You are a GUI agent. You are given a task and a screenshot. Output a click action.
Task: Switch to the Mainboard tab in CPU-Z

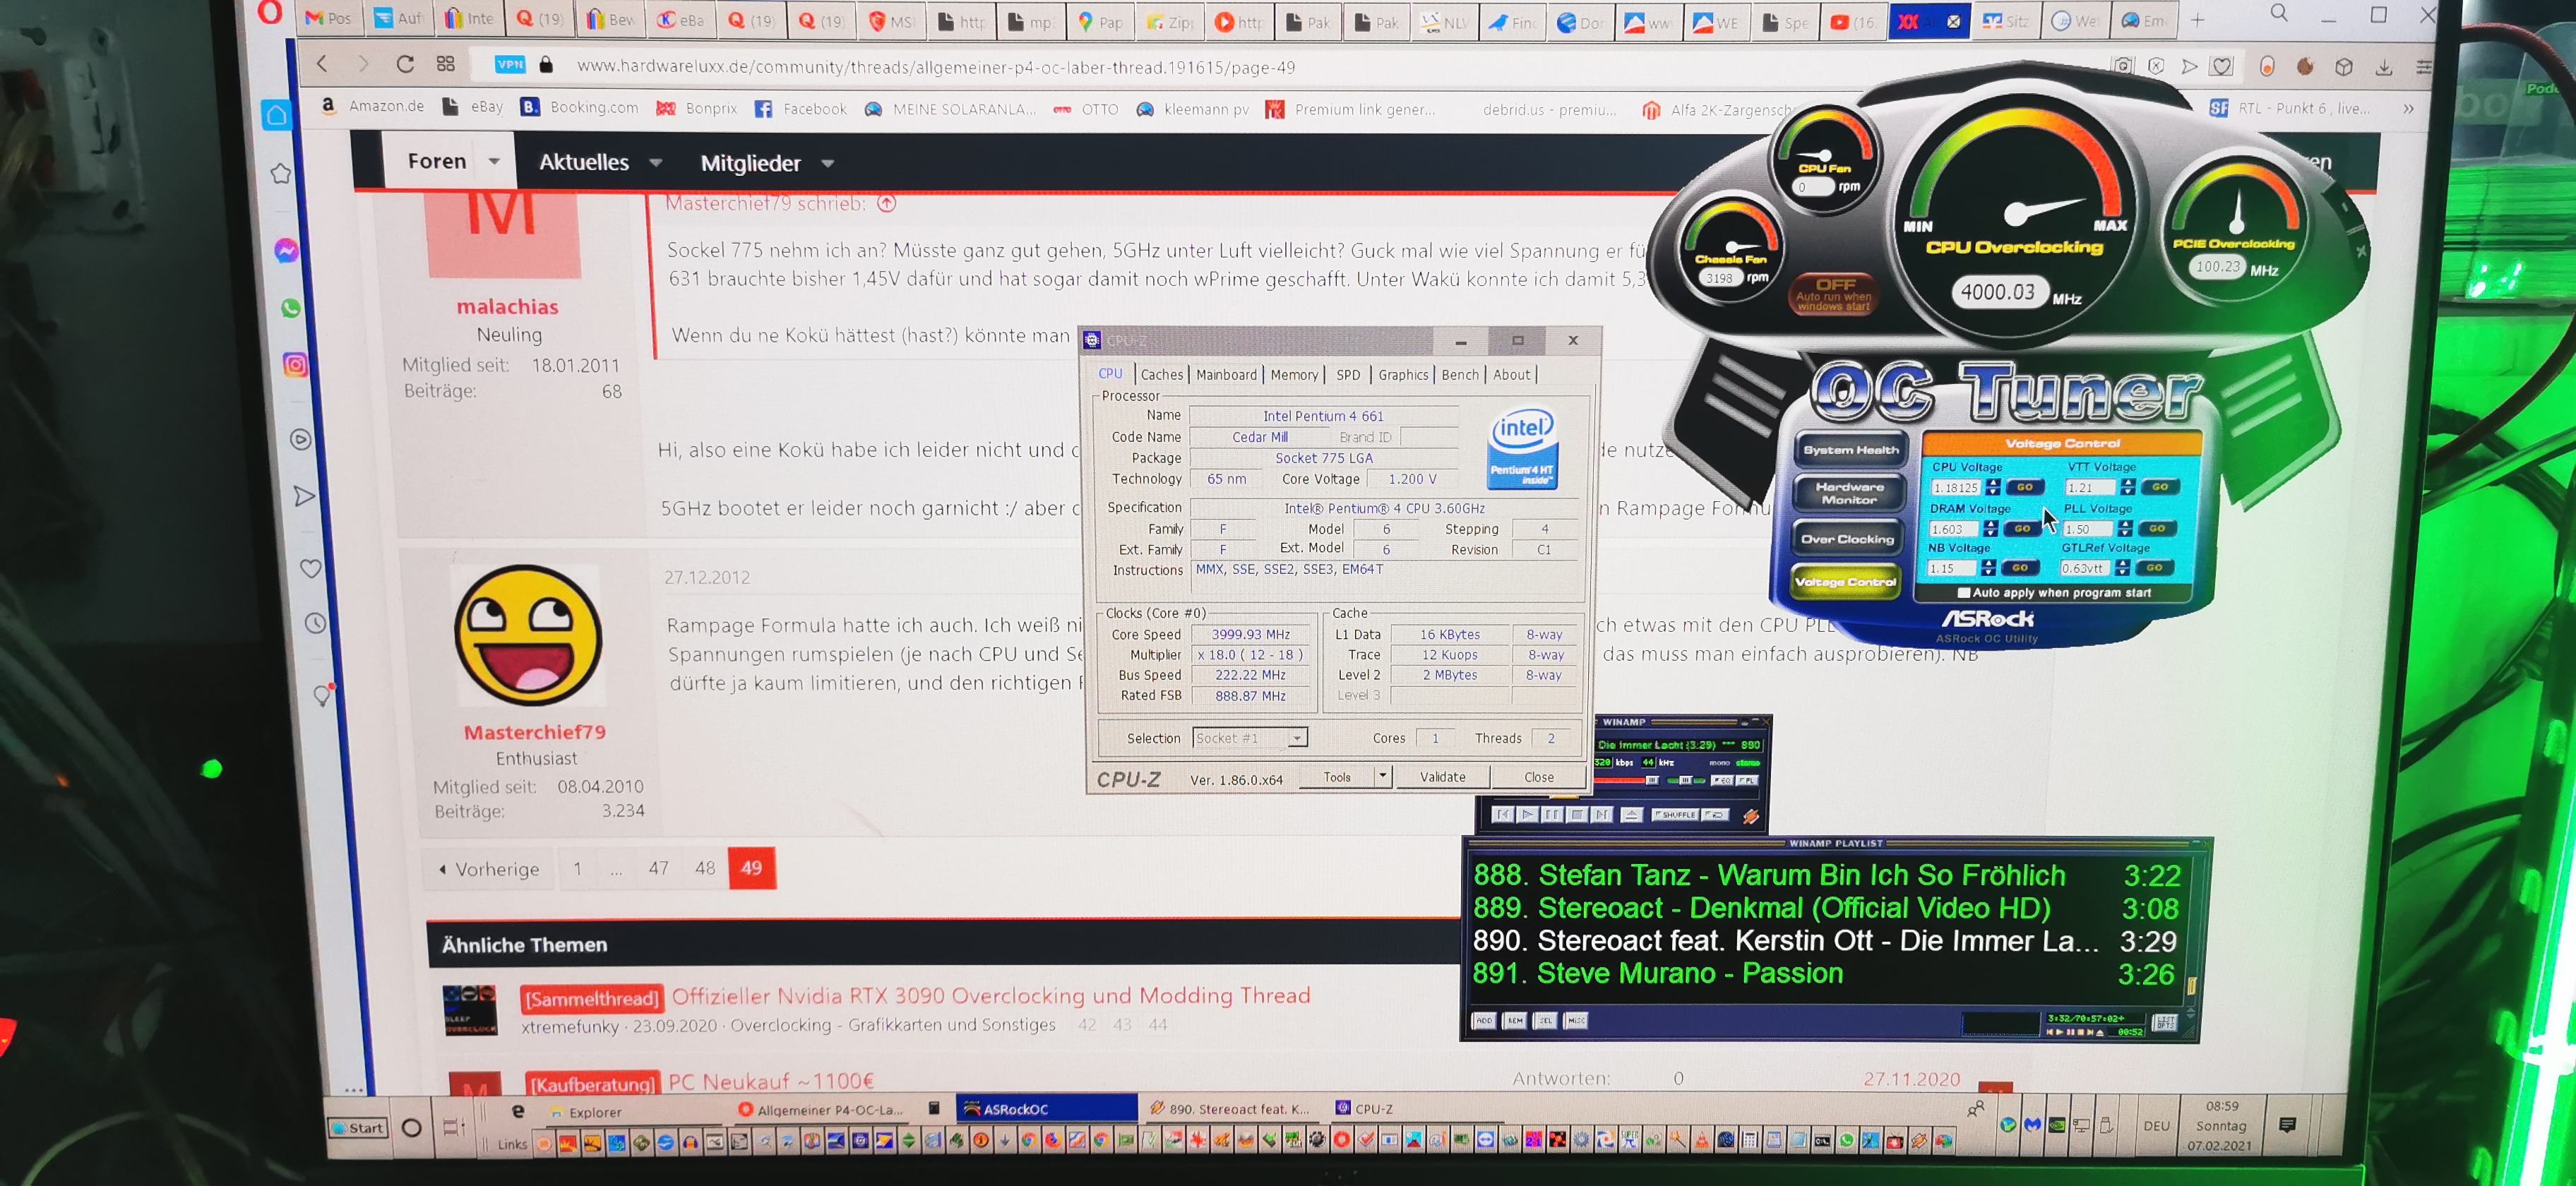coord(1227,375)
